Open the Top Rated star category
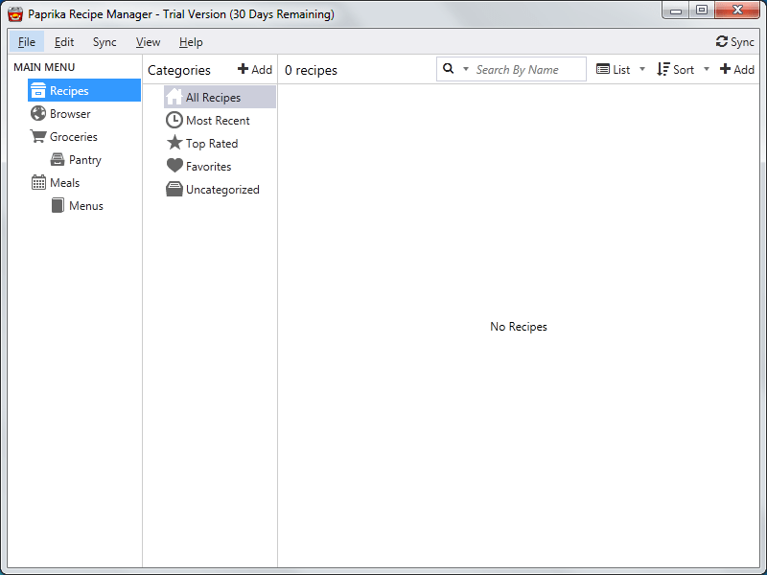 pyautogui.click(x=202, y=143)
